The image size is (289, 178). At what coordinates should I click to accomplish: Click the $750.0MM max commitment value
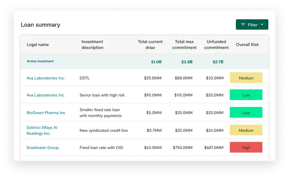183,148
